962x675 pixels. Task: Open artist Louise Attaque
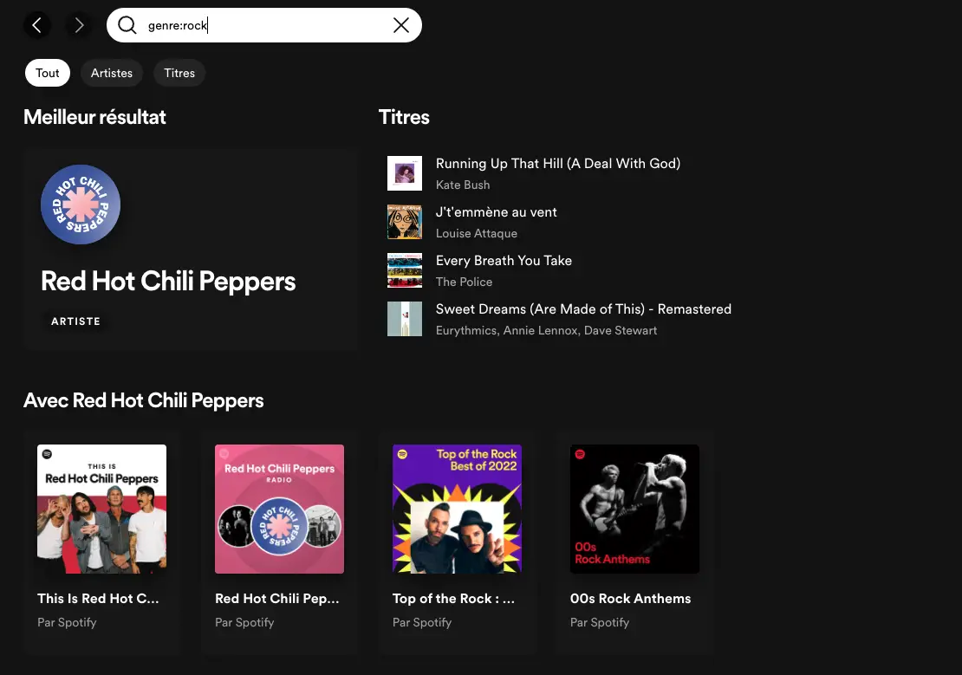[476, 233]
